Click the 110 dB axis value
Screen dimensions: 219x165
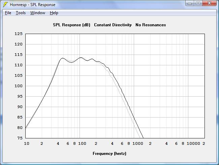(19, 65)
